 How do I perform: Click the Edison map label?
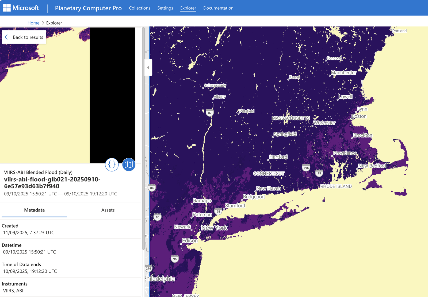pyautogui.click(x=190, y=241)
